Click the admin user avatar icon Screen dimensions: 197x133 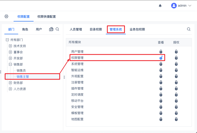[174, 6]
